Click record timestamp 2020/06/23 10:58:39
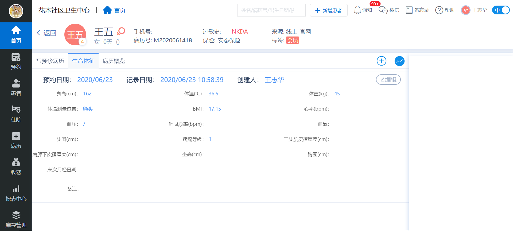This screenshot has height=231, width=513. pyautogui.click(x=192, y=80)
